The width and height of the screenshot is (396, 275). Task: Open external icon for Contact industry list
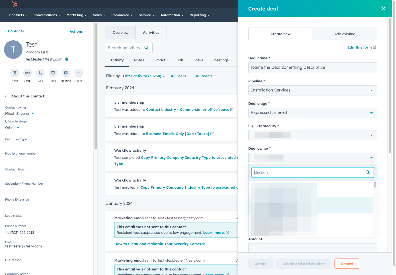coord(232,110)
